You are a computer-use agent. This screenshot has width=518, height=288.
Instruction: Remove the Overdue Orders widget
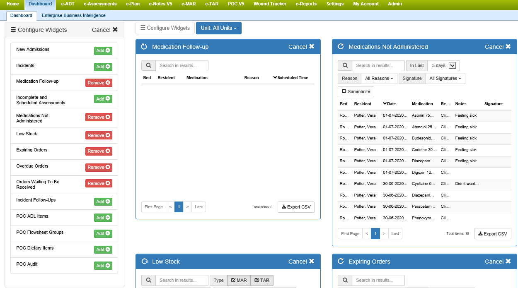99,168
